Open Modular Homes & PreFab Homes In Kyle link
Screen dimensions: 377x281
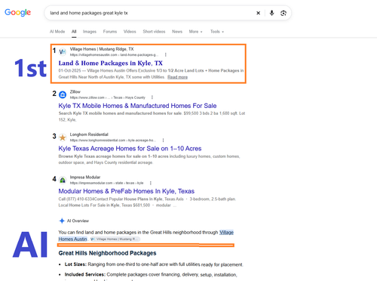(127, 191)
